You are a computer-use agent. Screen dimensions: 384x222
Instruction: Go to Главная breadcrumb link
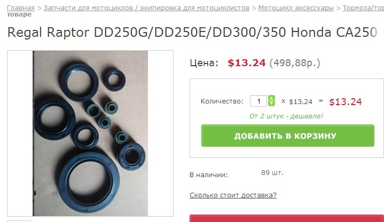pos(21,8)
